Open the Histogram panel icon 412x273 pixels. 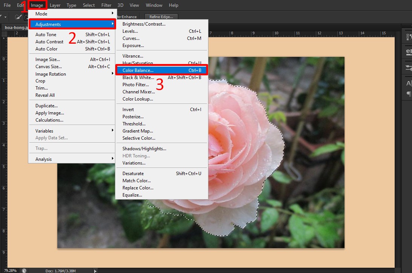pos(407,37)
